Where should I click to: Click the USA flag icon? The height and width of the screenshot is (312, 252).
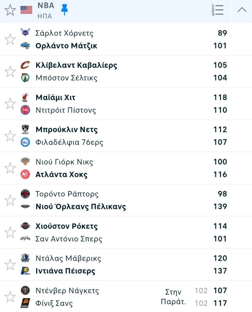point(26,10)
